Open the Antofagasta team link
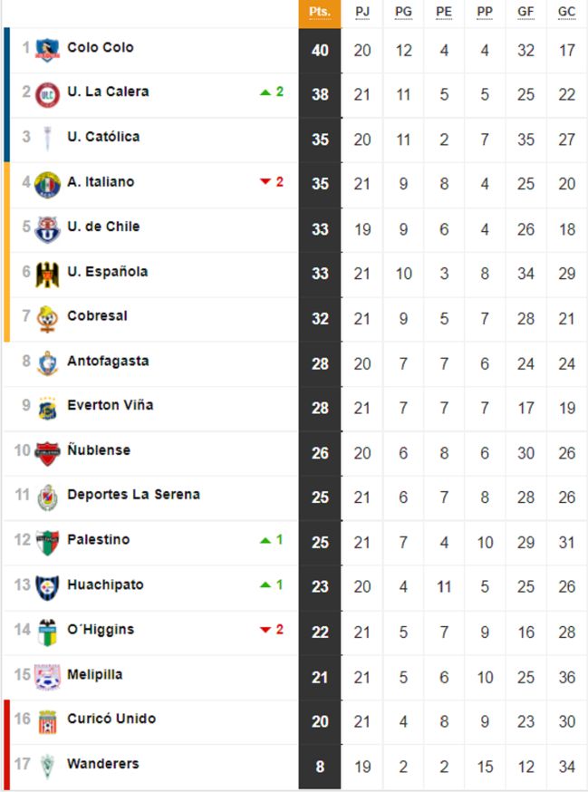This screenshot has width=588, height=792. click(108, 361)
